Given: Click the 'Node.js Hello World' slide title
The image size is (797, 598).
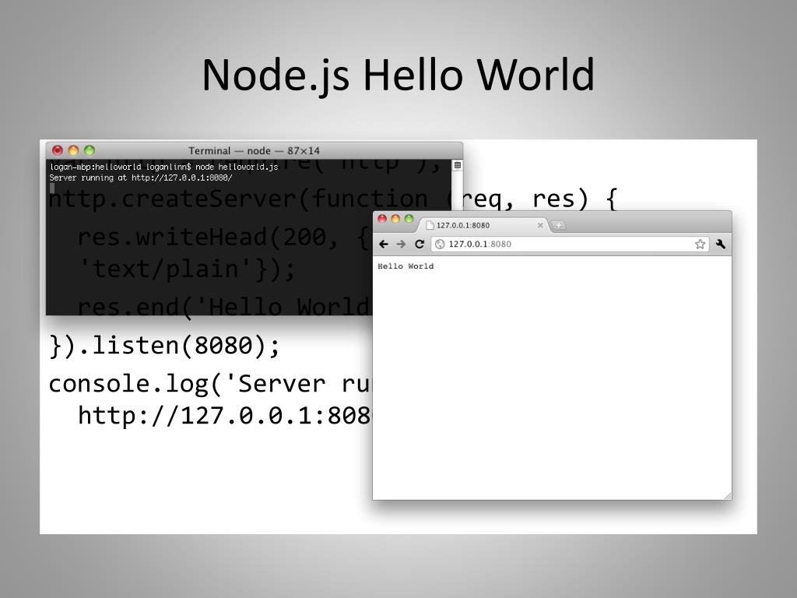Looking at the screenshot, I should click(x=398, y=76).
